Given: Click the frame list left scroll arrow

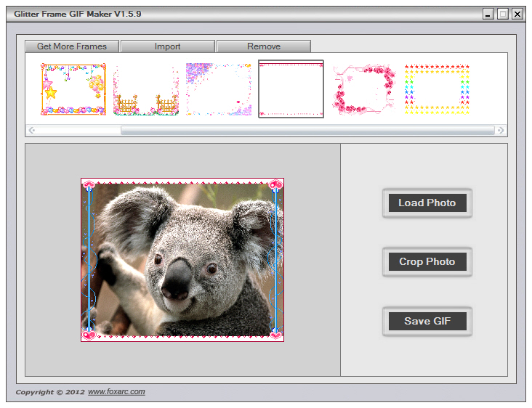Looking at the screenshot, I should tap(31, 130).
